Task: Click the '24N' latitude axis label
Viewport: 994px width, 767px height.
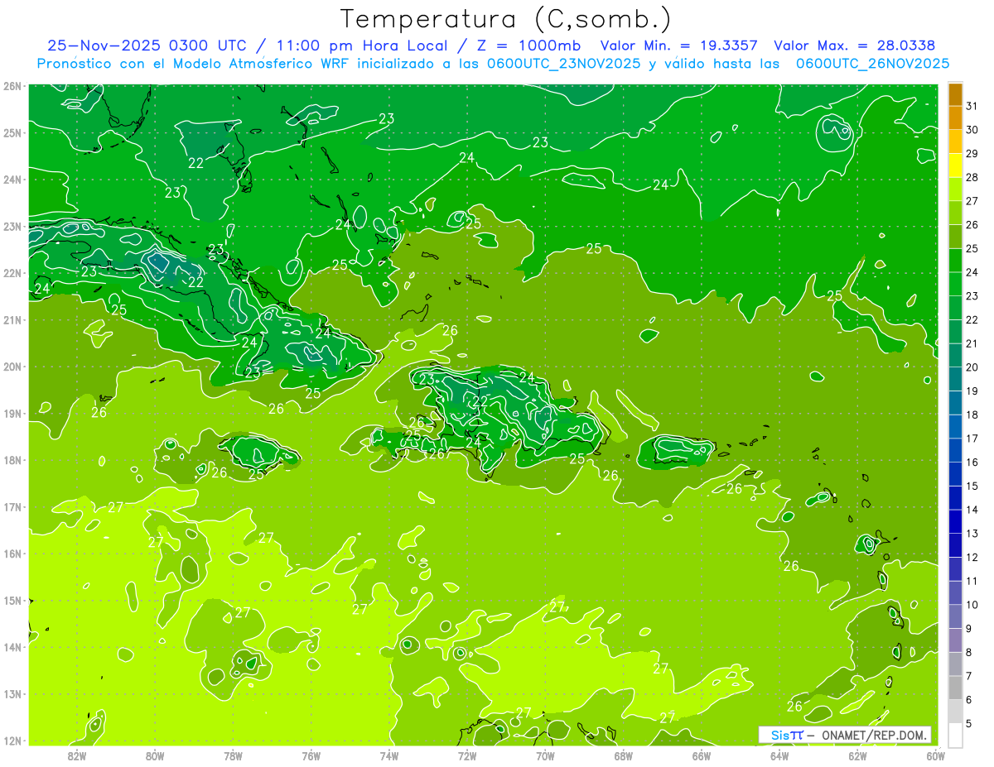Action: (x=12, y=180)
